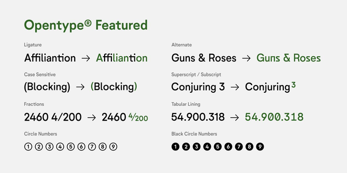The width and height of the screenshot is (347, 173).
Task: Click the black circle number 7
Action: point(239,147)
